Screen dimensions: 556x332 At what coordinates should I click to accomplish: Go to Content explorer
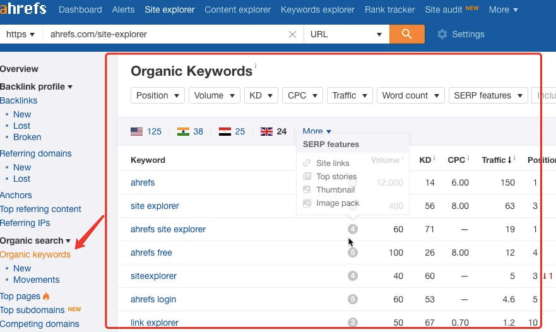237,9
